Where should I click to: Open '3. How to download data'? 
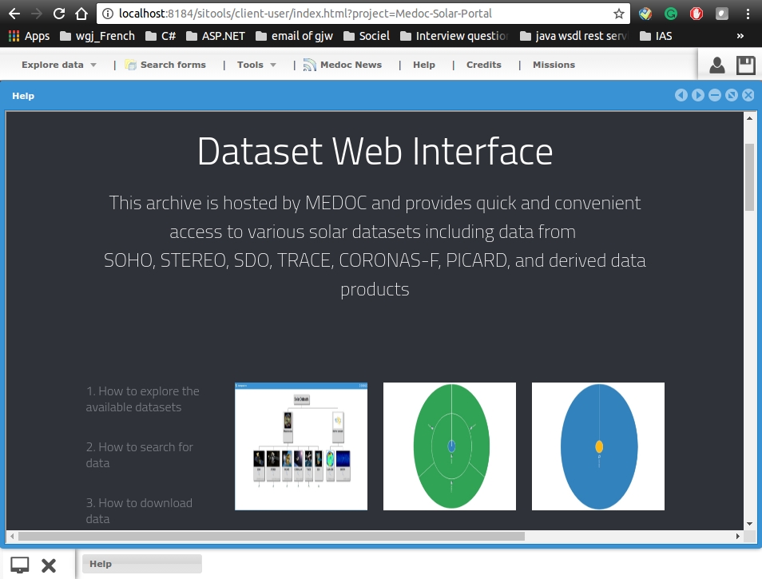[x=139, y=510]
